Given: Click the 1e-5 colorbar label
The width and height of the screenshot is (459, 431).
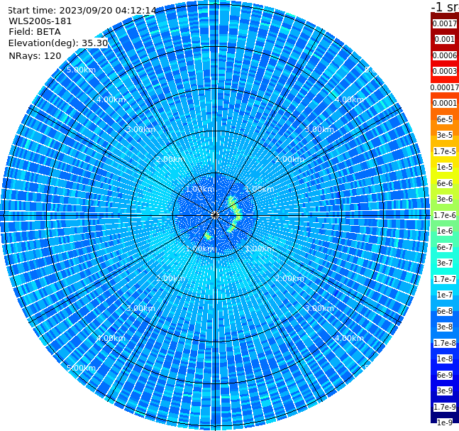Looking at the screenshot, I should (x=445, y=167).
